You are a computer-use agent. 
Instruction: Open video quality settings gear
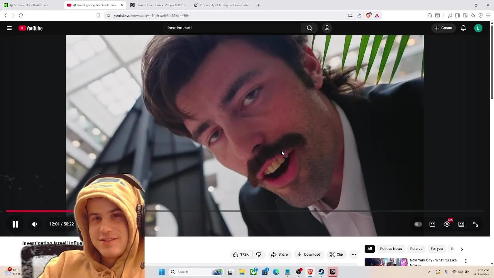click(447, 224)
